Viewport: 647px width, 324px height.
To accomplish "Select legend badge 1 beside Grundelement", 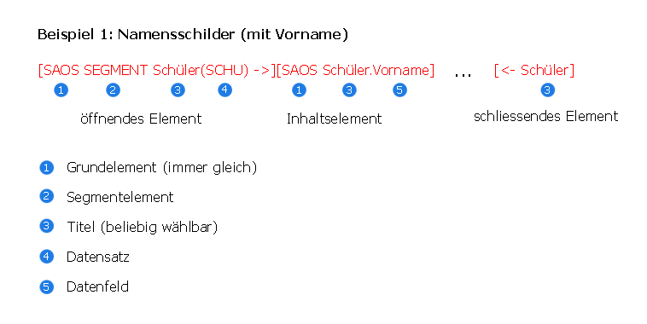I will pyautogui.click(x=47, y=168).
